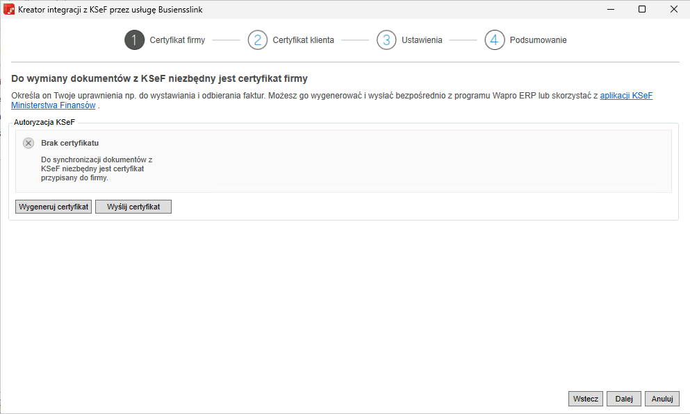Image resolution: width=690 pixels, height=414 pixels.
Task: Select the 'Certyfikat firmy' step label
Action: tap(177, 40)
